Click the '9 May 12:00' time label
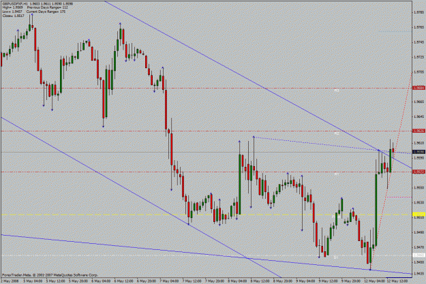This screenshot has height=284, width=426. point(329,281)
